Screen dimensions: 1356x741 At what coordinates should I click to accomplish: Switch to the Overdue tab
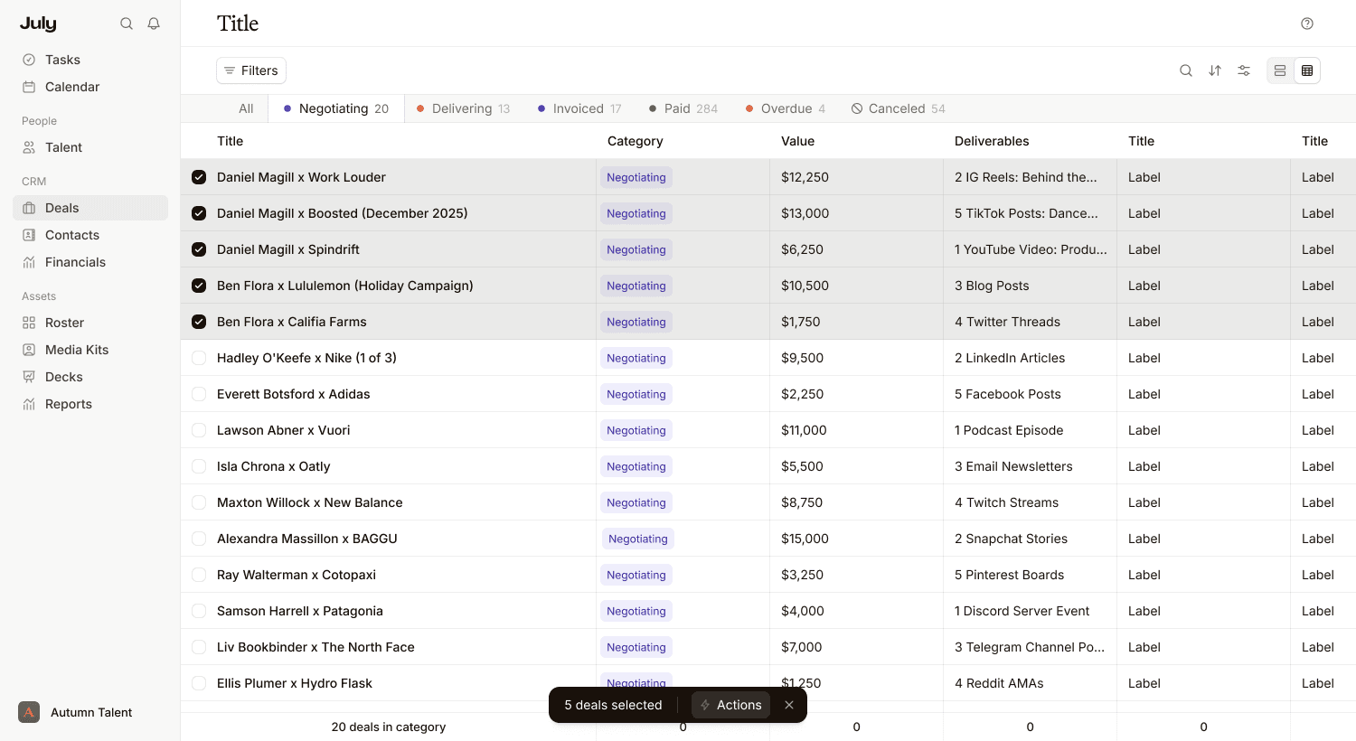tap(786, 108)
